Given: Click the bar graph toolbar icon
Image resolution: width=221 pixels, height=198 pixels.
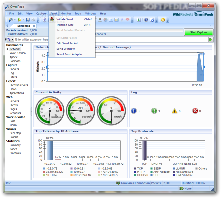Looking at the screenshot, I should pos(116,20).
